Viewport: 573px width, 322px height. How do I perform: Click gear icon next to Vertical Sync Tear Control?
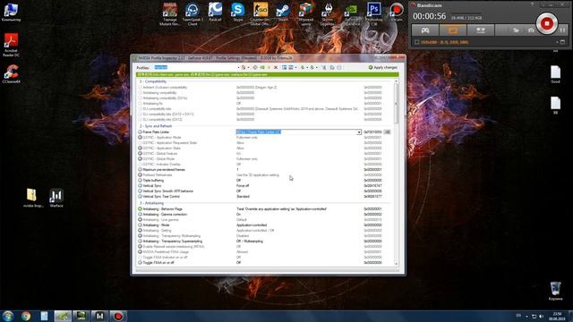pos(140,197)
